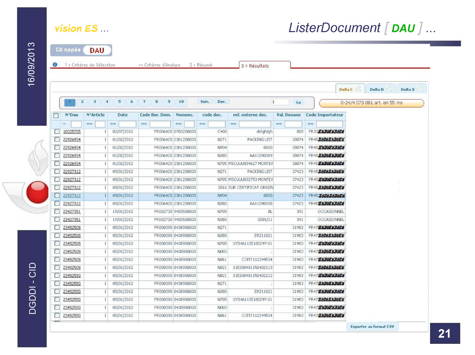Click the Delta C tab icon
The image size is (475, 355).
[359, 89]
